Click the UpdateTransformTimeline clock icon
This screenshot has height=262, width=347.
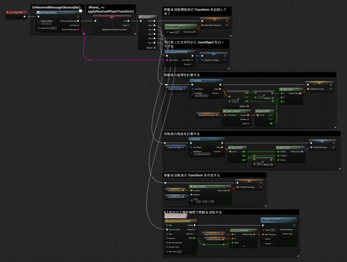point(166,221)
